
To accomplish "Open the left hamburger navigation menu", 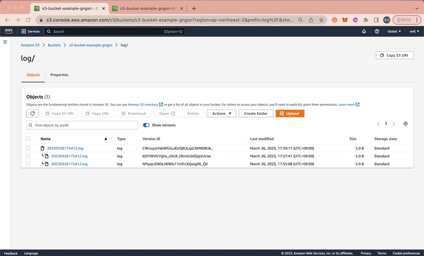I will pyautogui.click(x=5, y=42).
